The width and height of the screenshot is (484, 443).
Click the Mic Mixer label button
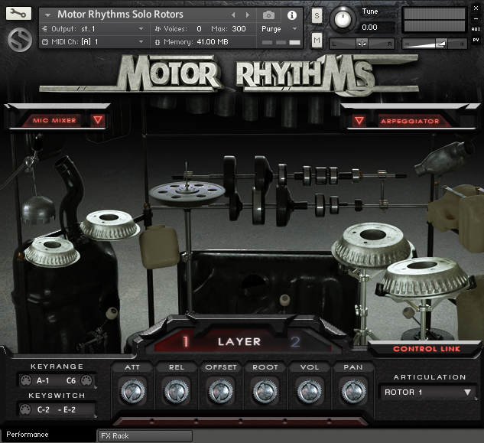[x=54, y=120]
